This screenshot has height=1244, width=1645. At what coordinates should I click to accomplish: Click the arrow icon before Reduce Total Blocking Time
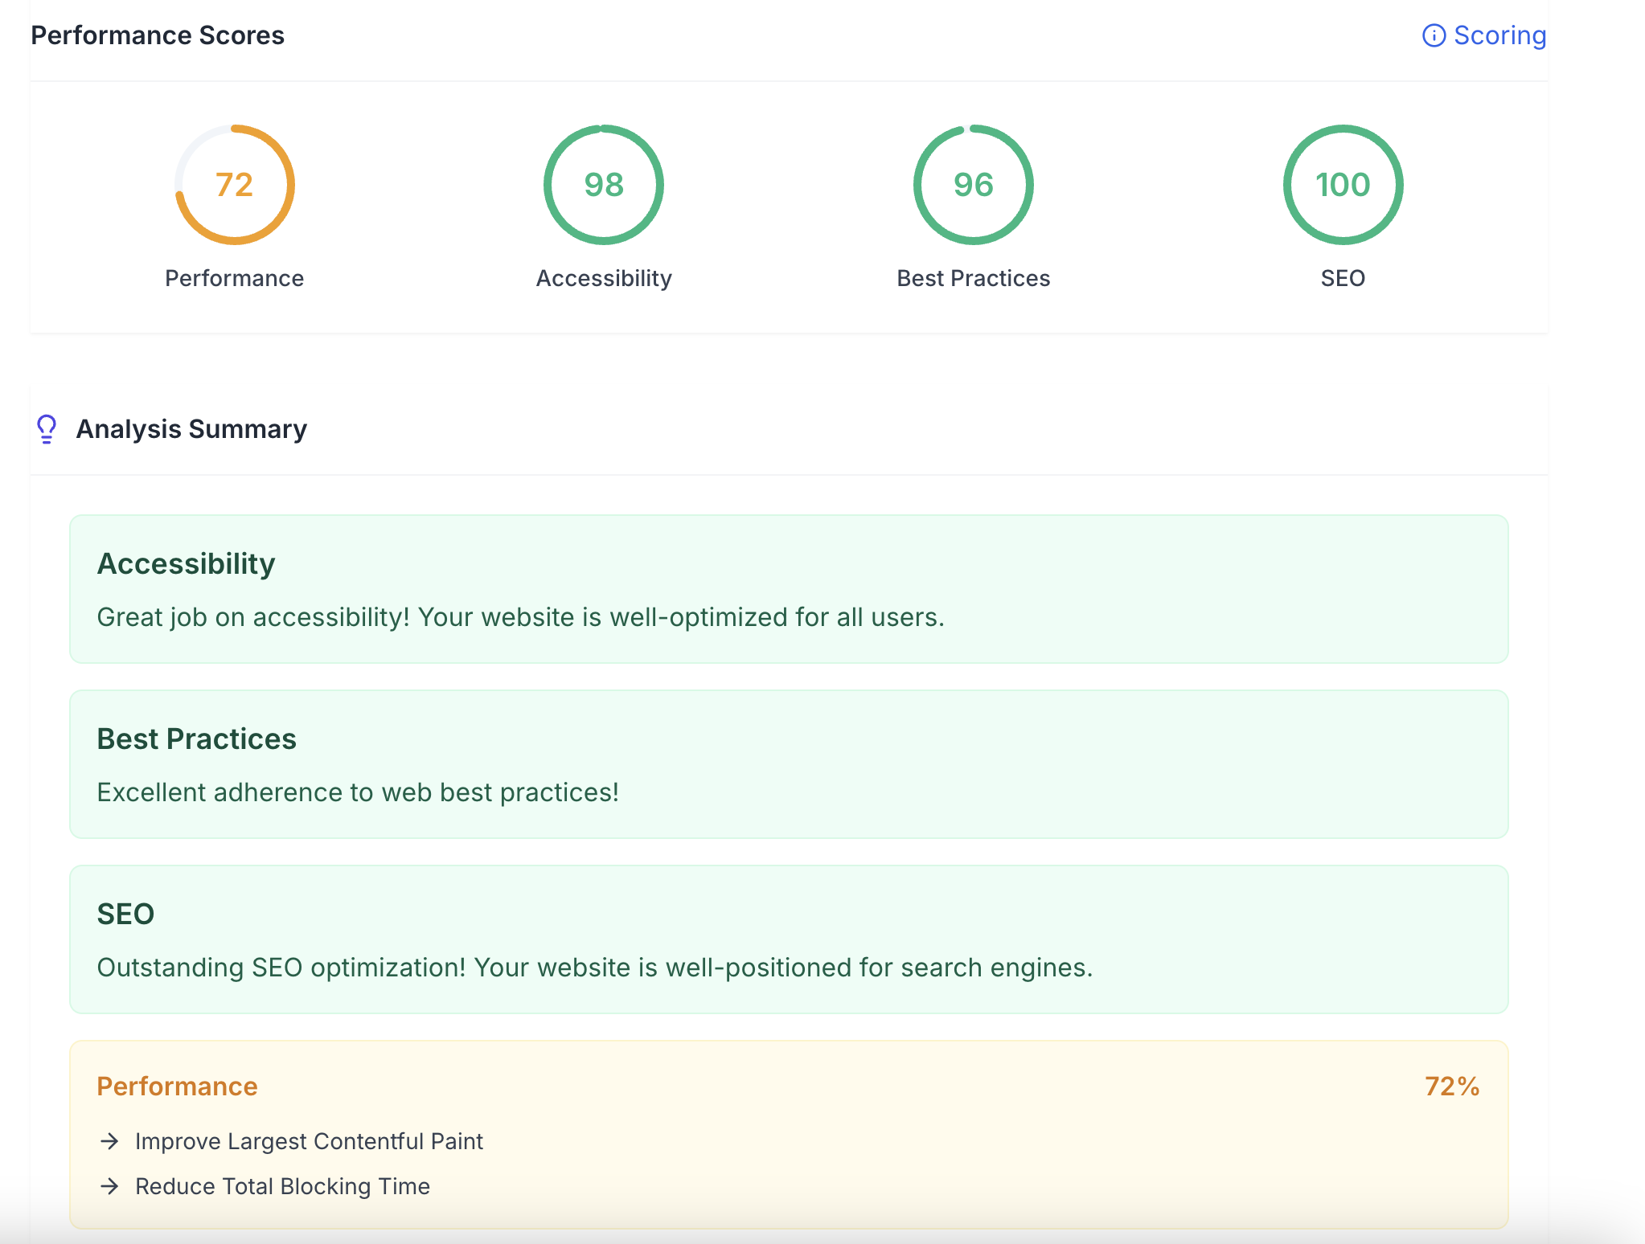tap(109, 1186)
